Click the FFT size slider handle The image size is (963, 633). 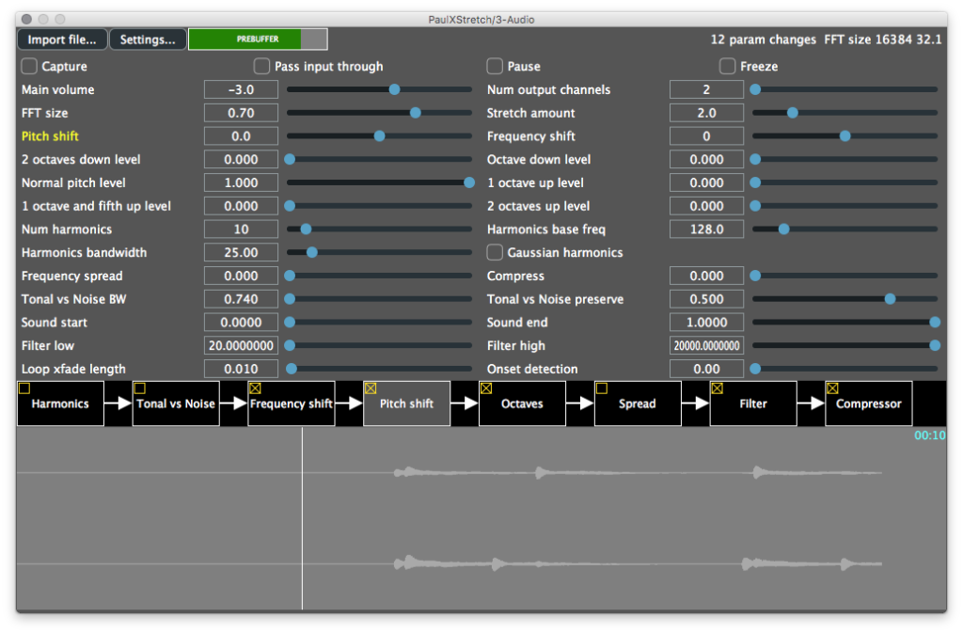tap(415, 113)
